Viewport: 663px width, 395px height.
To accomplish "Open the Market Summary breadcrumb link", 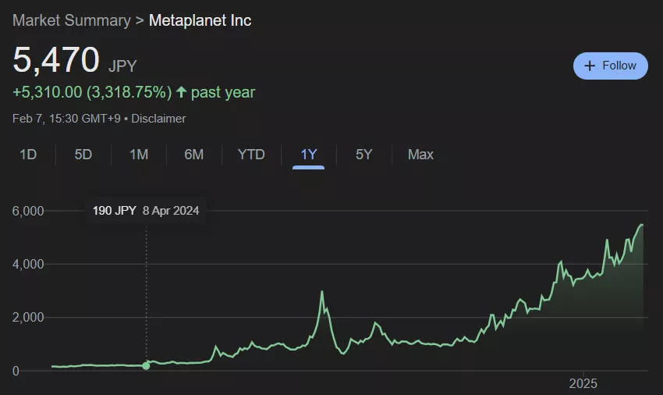I will coord(72,20).
